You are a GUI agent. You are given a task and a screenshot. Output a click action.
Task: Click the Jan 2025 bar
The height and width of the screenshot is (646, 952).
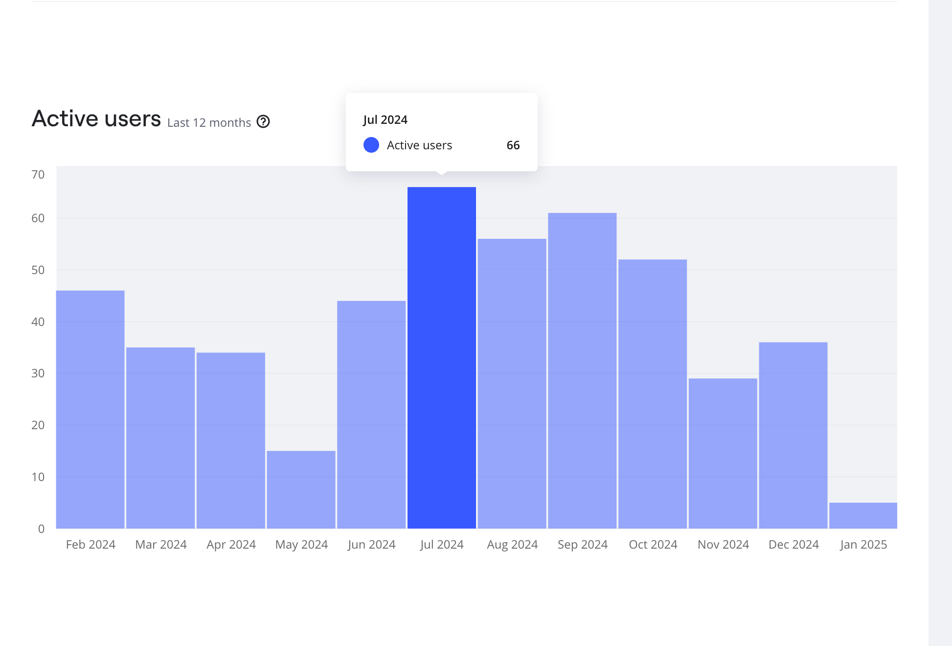pos(863,515)
